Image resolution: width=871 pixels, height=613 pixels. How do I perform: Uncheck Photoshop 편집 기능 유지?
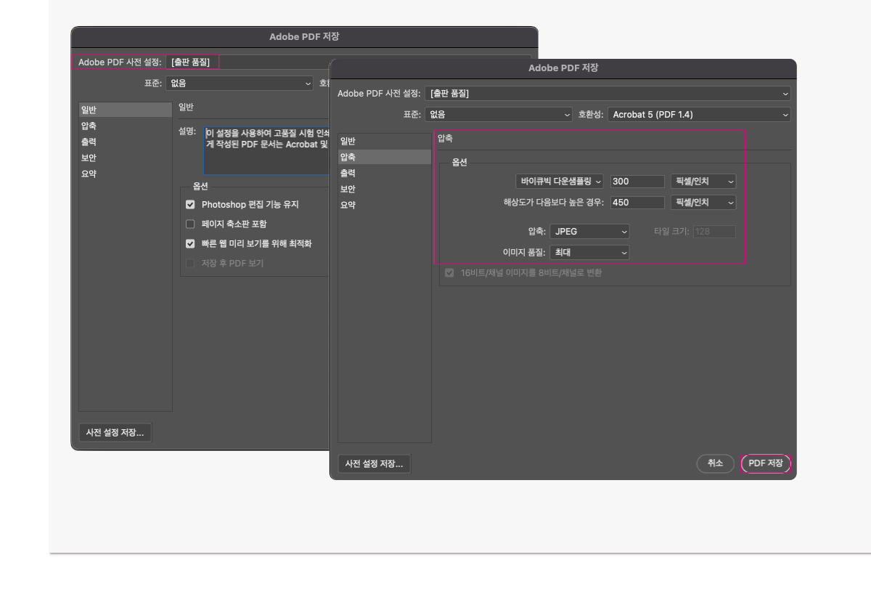tap(191, 205)
